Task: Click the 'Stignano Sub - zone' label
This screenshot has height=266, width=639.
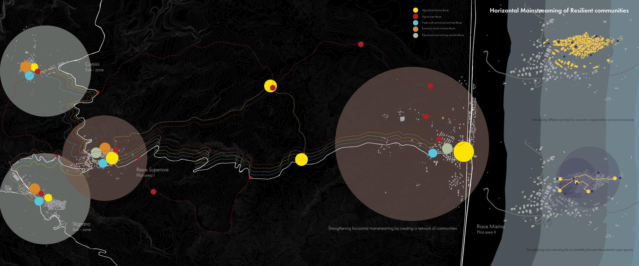Action: 82,227
